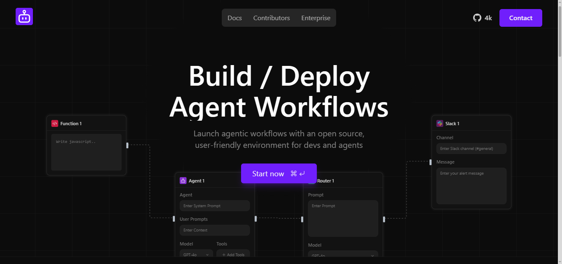Click the Slack 1 node title
562x264 pixels.
point(452,124)
